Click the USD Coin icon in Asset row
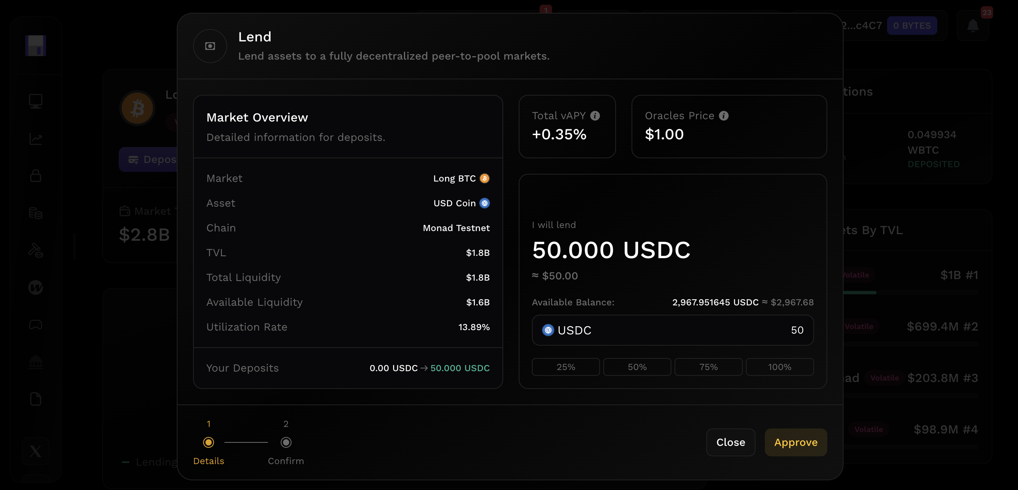This screenshot has height=490, width=1018. 485,203
